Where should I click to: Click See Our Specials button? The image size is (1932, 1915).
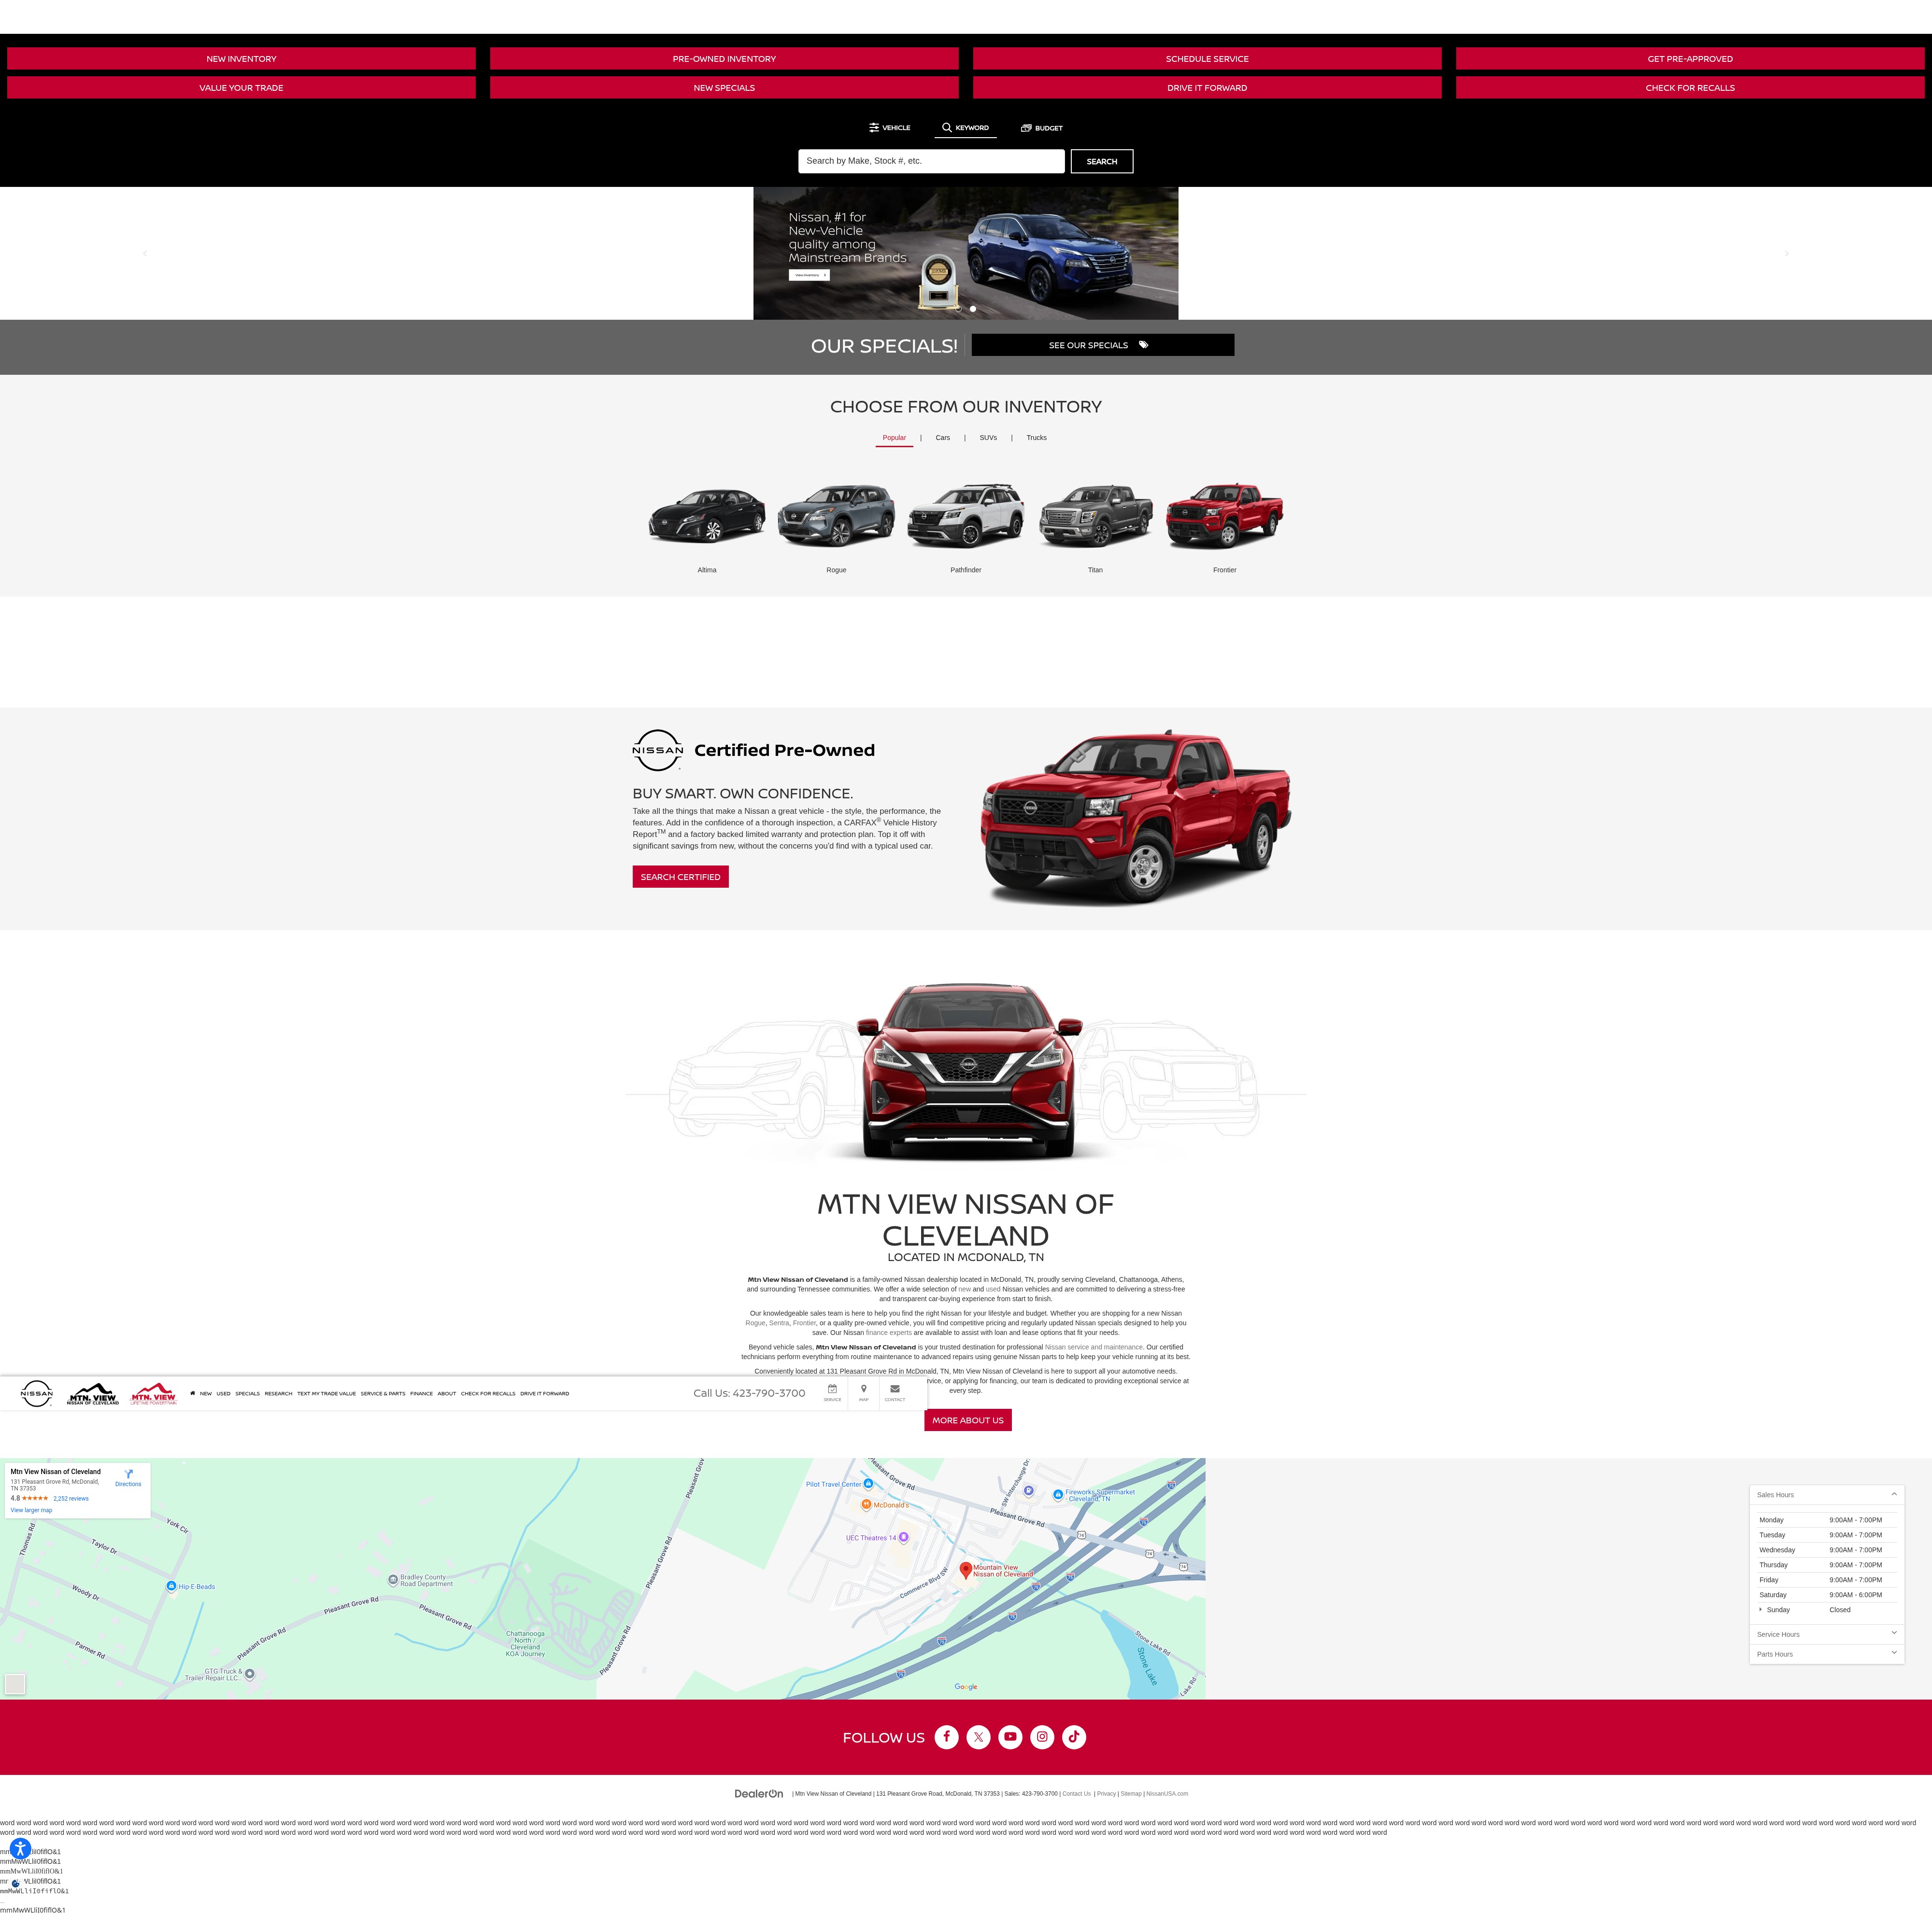(1103, 345)
